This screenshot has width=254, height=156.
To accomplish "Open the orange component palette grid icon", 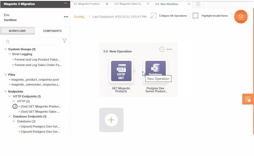I will click(x=248, y=99).
